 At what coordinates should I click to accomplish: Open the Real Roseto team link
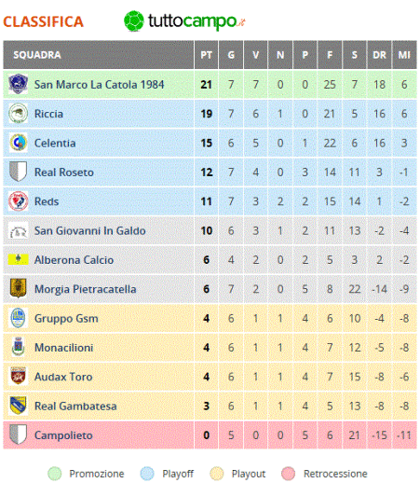pyautogui.click(x=64, y=172)
